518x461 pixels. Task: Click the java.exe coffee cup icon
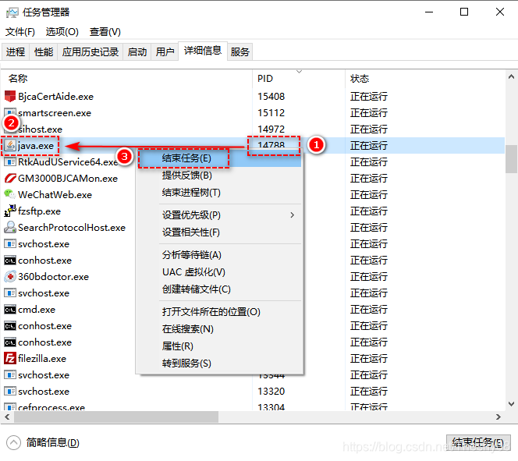10,146
